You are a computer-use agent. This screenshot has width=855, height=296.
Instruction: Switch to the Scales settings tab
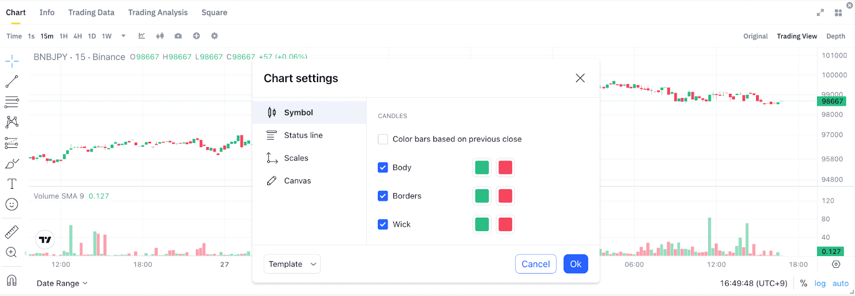coord(296,158)
